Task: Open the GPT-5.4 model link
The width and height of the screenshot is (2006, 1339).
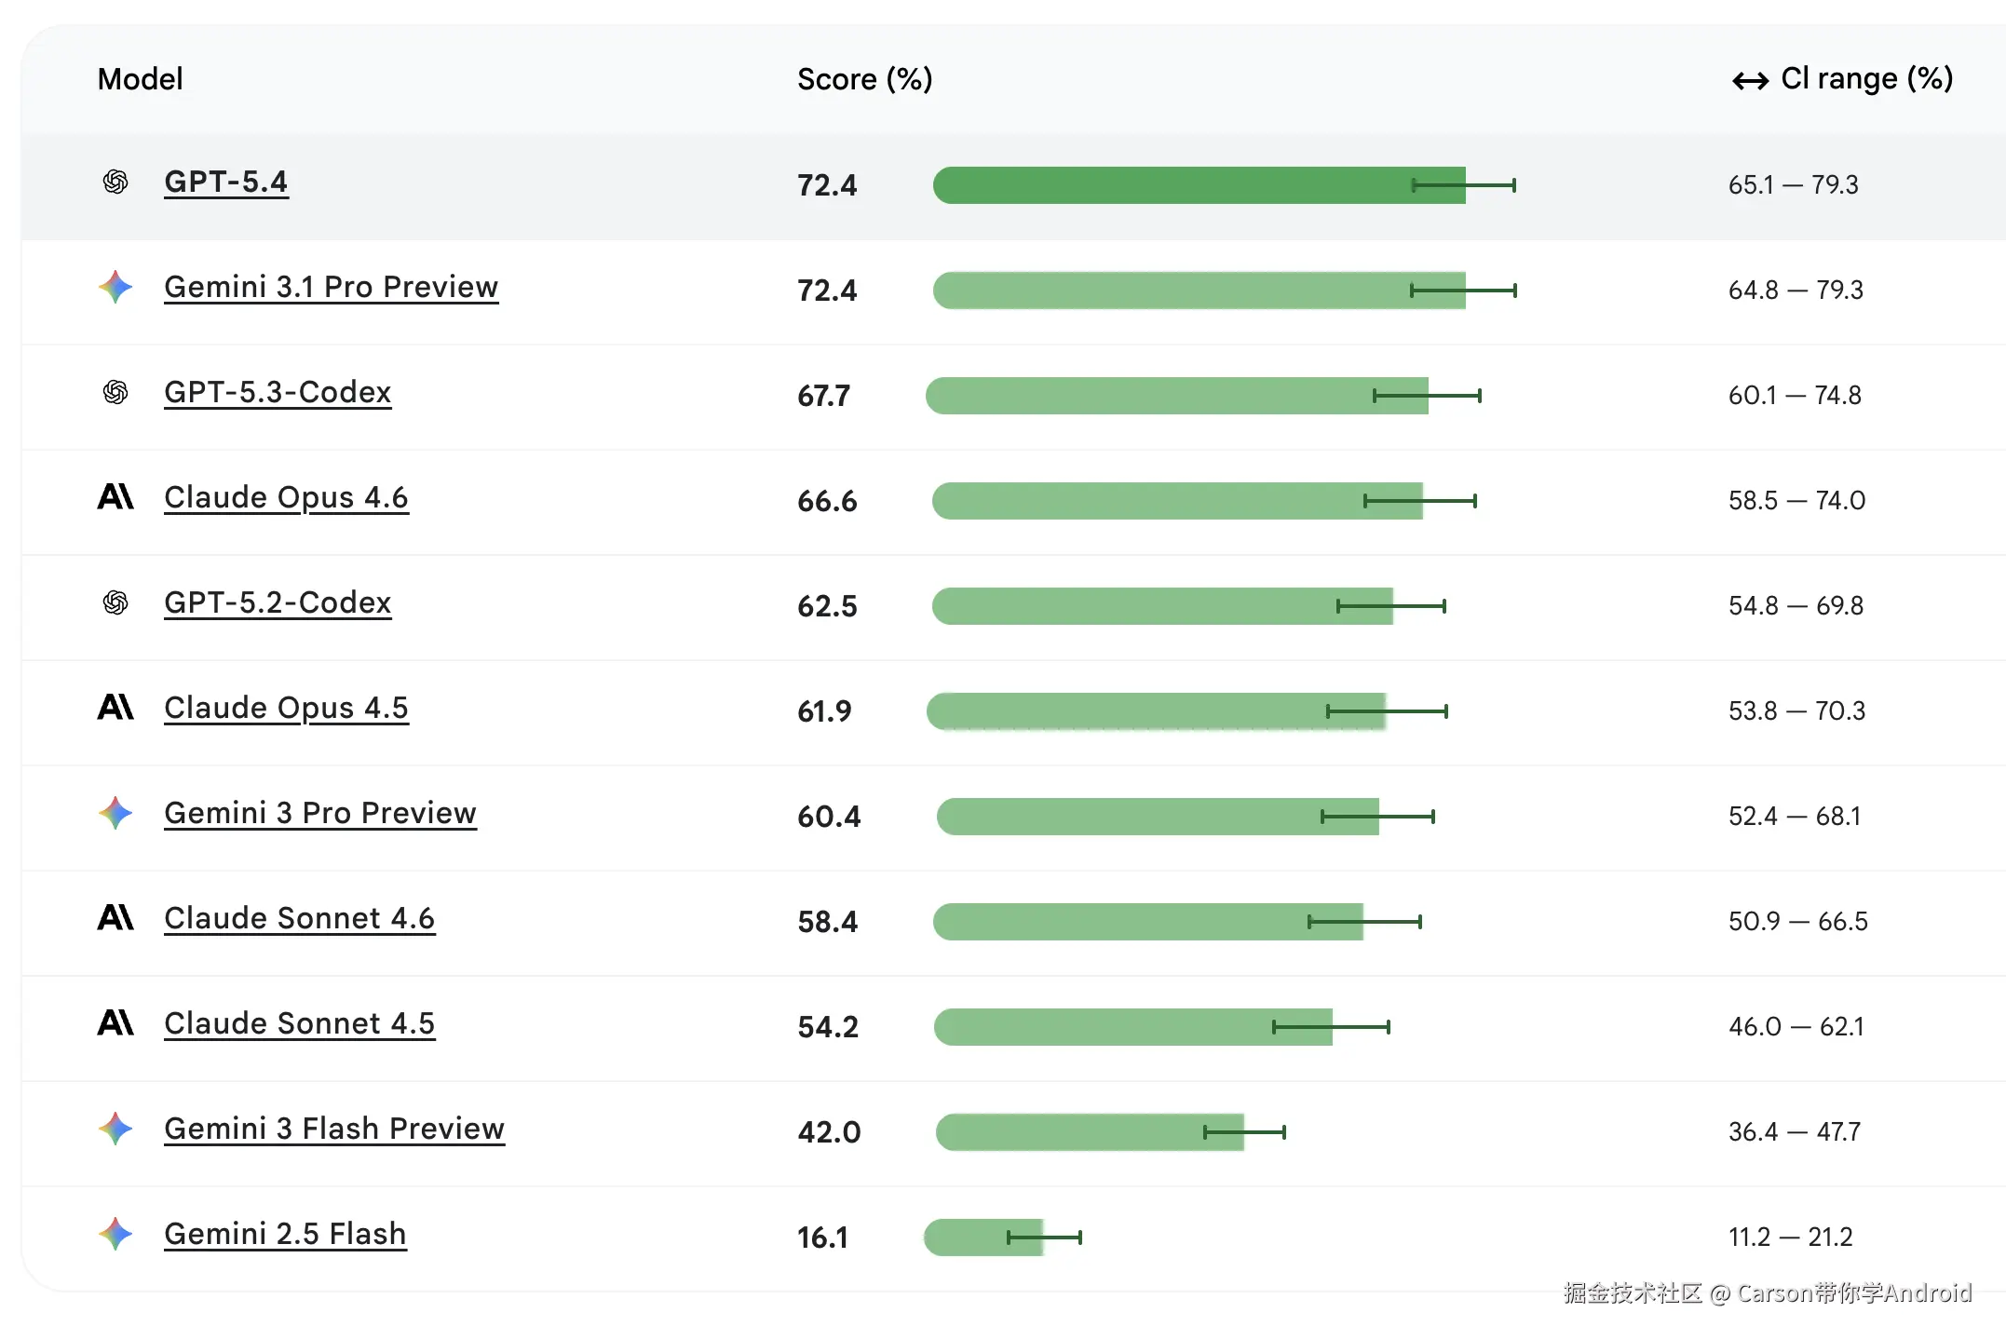Action: pyautogui.click(x=225, y=182)
